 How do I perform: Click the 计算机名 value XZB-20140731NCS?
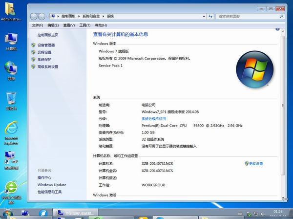click(157, 164)
